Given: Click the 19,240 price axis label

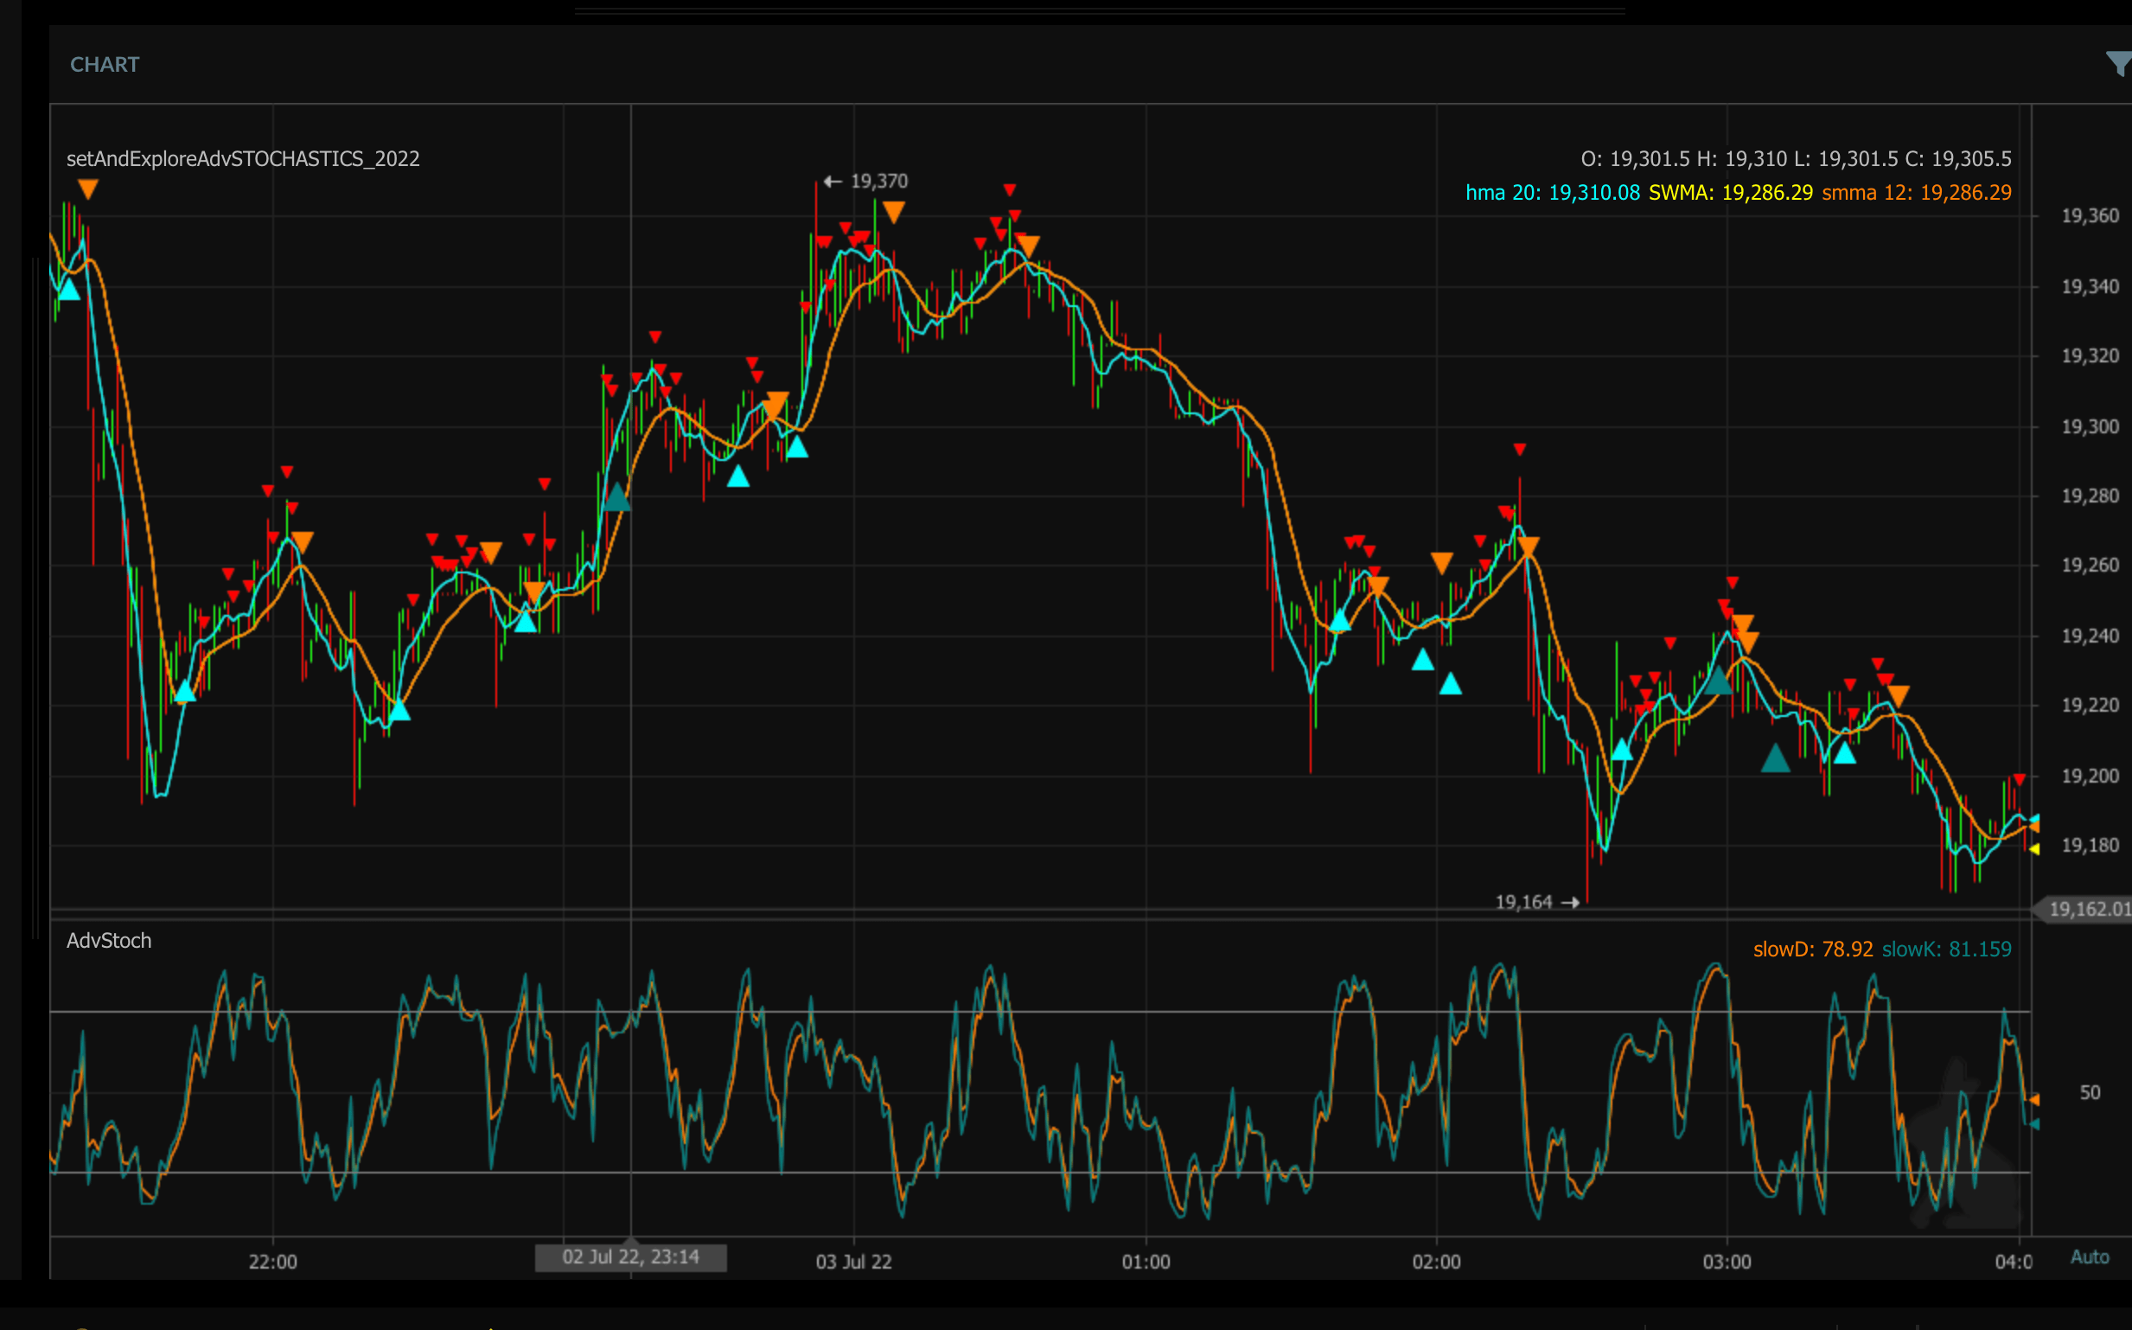Looking at the screenshot, I should [2091, 635].
